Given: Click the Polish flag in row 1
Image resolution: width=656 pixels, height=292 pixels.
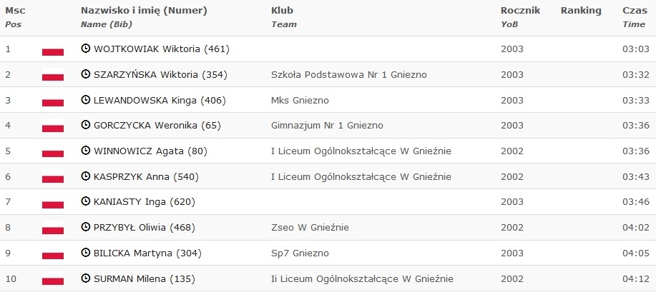Looking at the screenshot, I should [x=53, y=49].
